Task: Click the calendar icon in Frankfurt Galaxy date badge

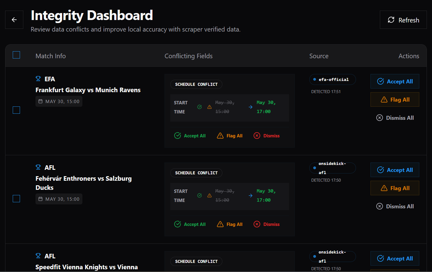Action: point(41,101)
